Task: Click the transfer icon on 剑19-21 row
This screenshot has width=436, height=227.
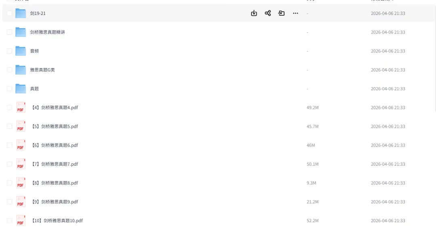Action: (x=281, y=13)
